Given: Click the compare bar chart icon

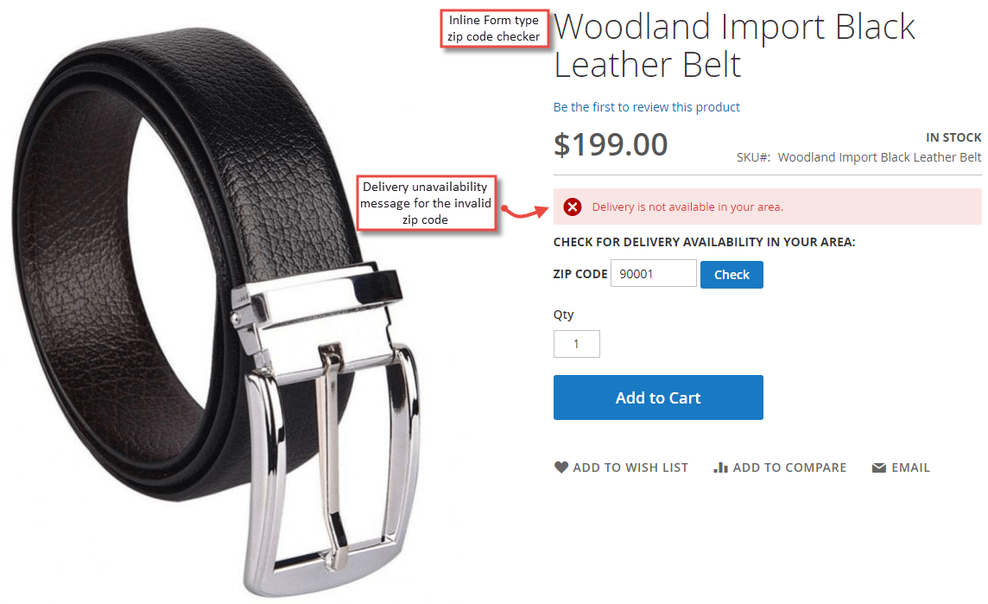Looking at the screenshot, I should tap(720, 467).
